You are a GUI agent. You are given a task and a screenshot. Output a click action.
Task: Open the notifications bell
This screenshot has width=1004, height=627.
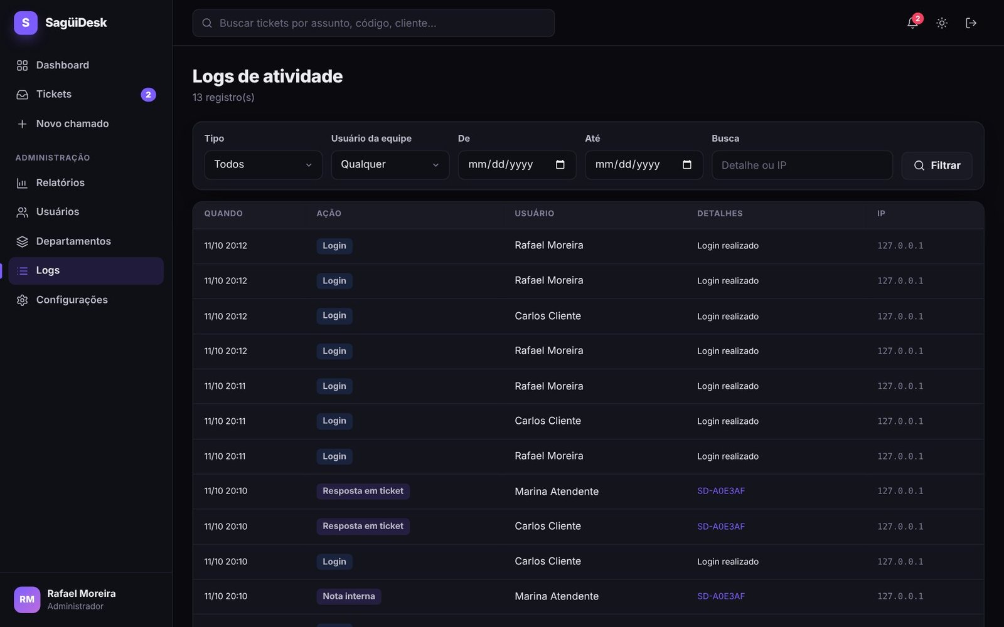click(x=913, y=23)
